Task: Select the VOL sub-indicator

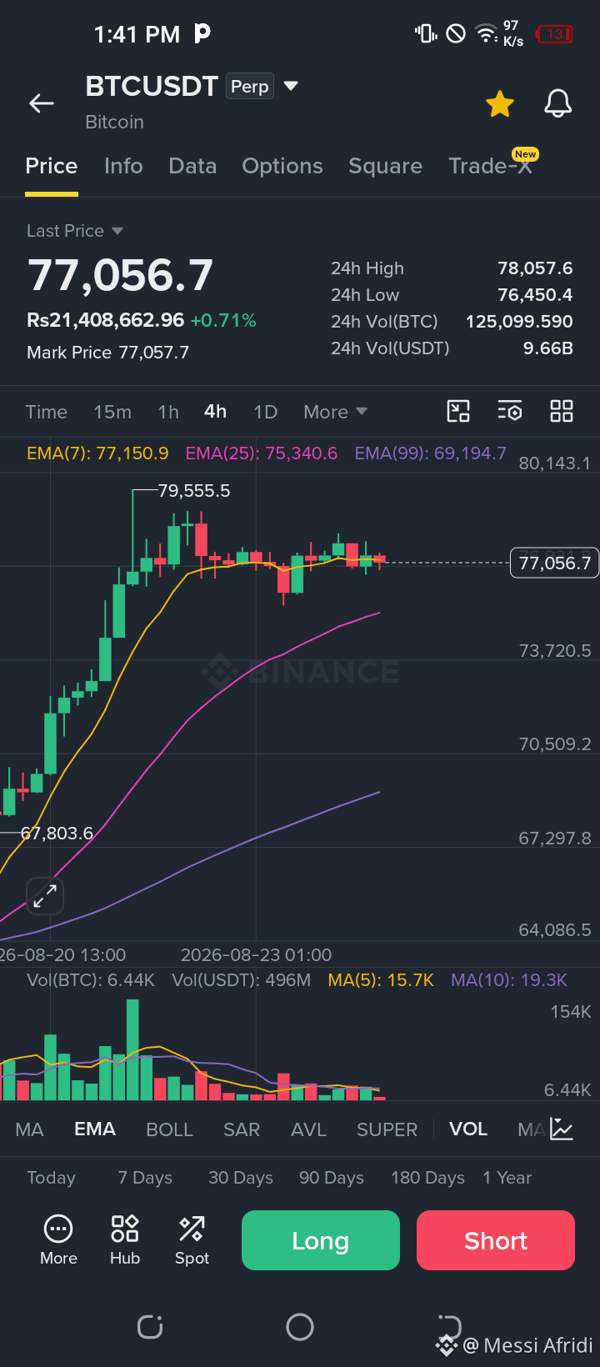Action: (x=468, y=1129)
